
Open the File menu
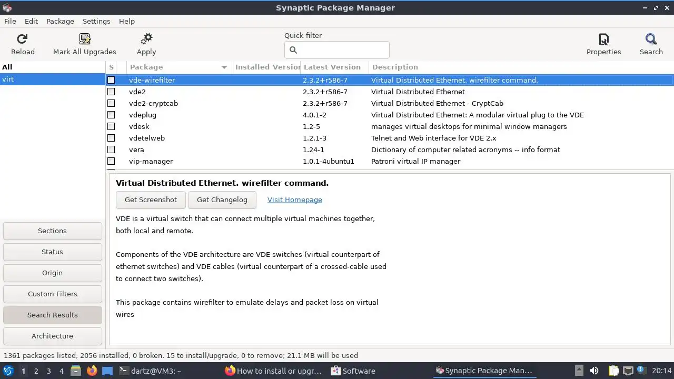10,21
